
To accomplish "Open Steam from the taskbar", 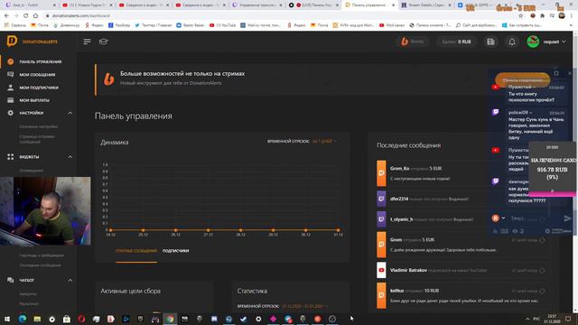I will (244, 319).
